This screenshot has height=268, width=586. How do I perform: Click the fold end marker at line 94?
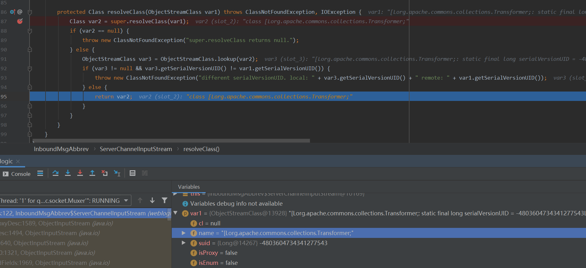click(30, 87)
